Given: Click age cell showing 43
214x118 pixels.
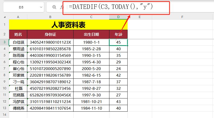Looking at the screenshot, I should pyautogui.click(x=118, y=102).
